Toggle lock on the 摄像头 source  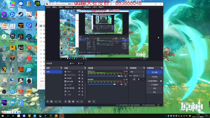click(x=82, y=72)
